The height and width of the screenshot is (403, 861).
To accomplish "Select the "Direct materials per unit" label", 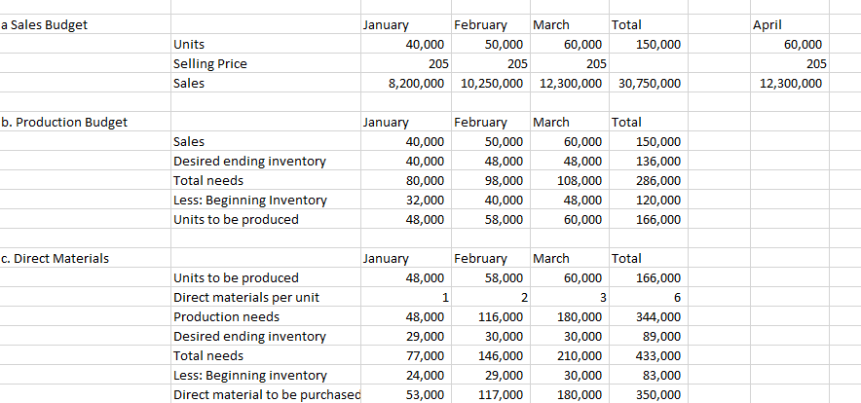I will coord(245,298).
